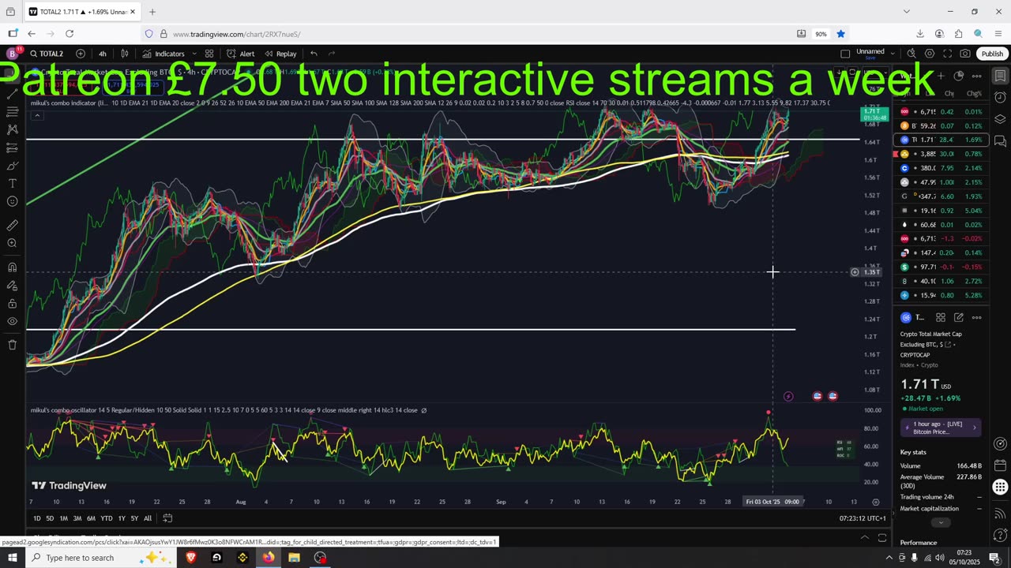Viewport: 1011px width, 568px height.
Task: Open the brush drawing tool
Action: [12, 166]
